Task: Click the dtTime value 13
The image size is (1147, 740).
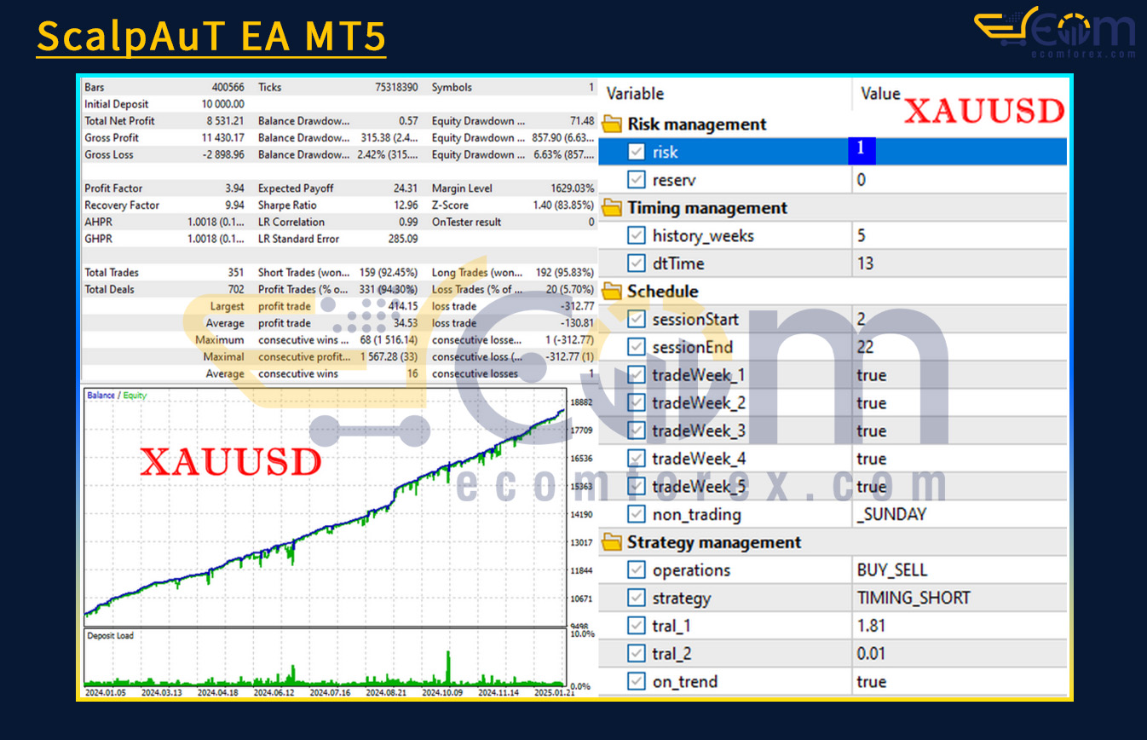Action: tap(865, 263)
